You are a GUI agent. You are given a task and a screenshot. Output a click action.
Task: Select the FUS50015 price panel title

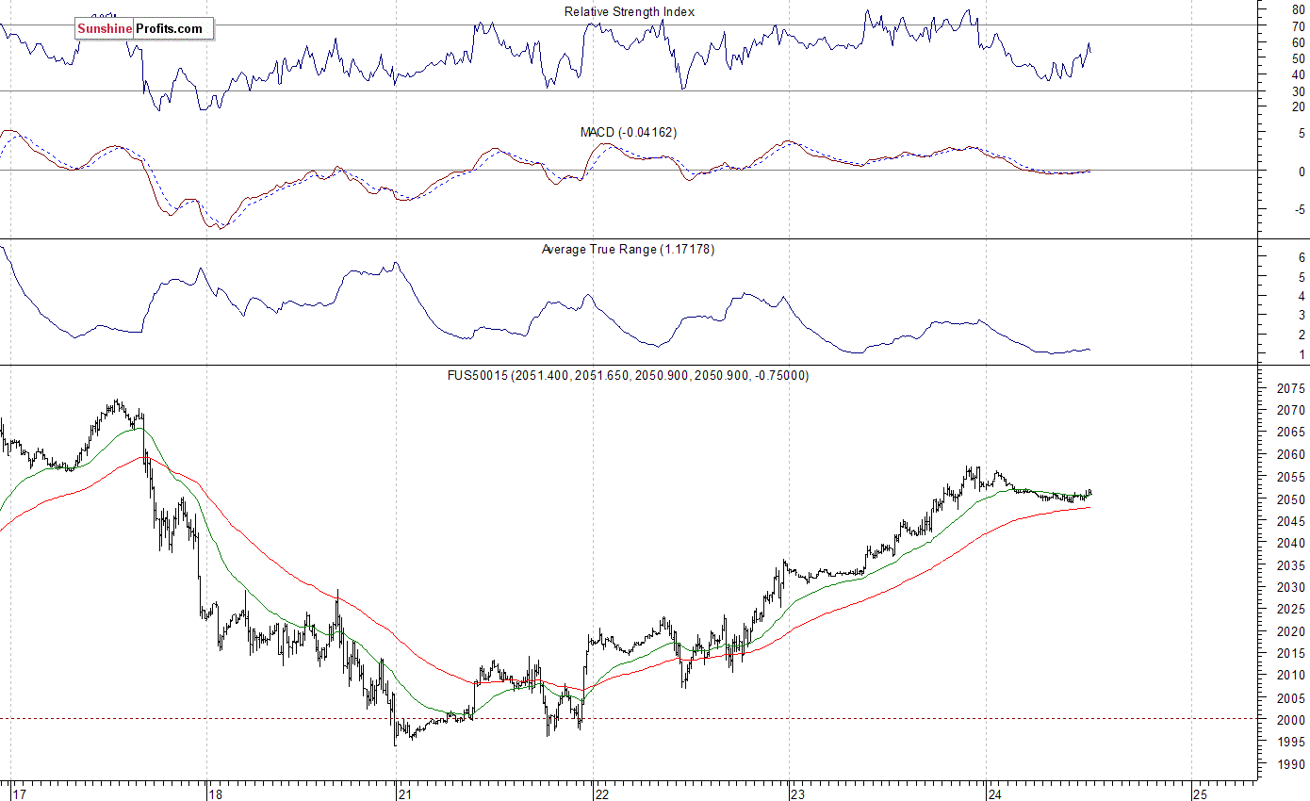(628, 375)
